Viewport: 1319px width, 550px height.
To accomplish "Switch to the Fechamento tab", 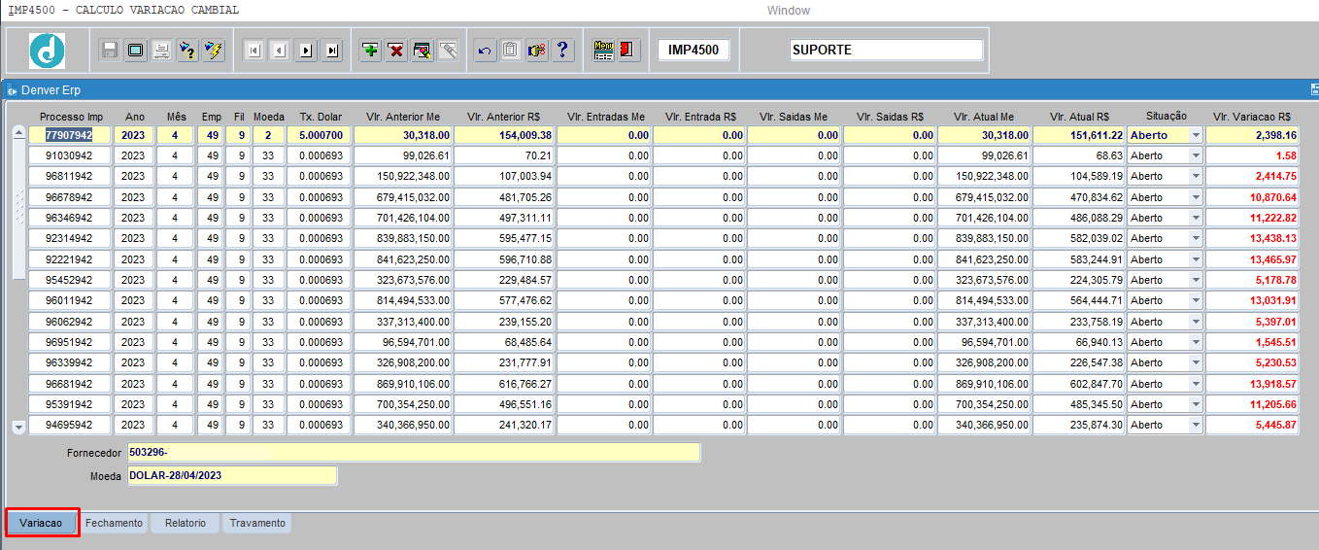I will (114, 523).
